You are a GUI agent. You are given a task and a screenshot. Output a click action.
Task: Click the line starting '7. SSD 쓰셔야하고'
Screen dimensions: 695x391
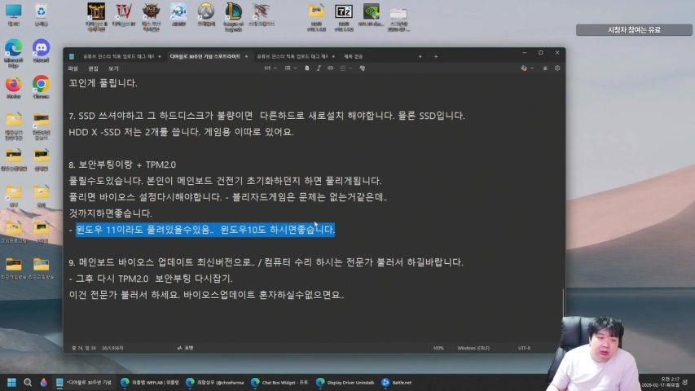266,116
